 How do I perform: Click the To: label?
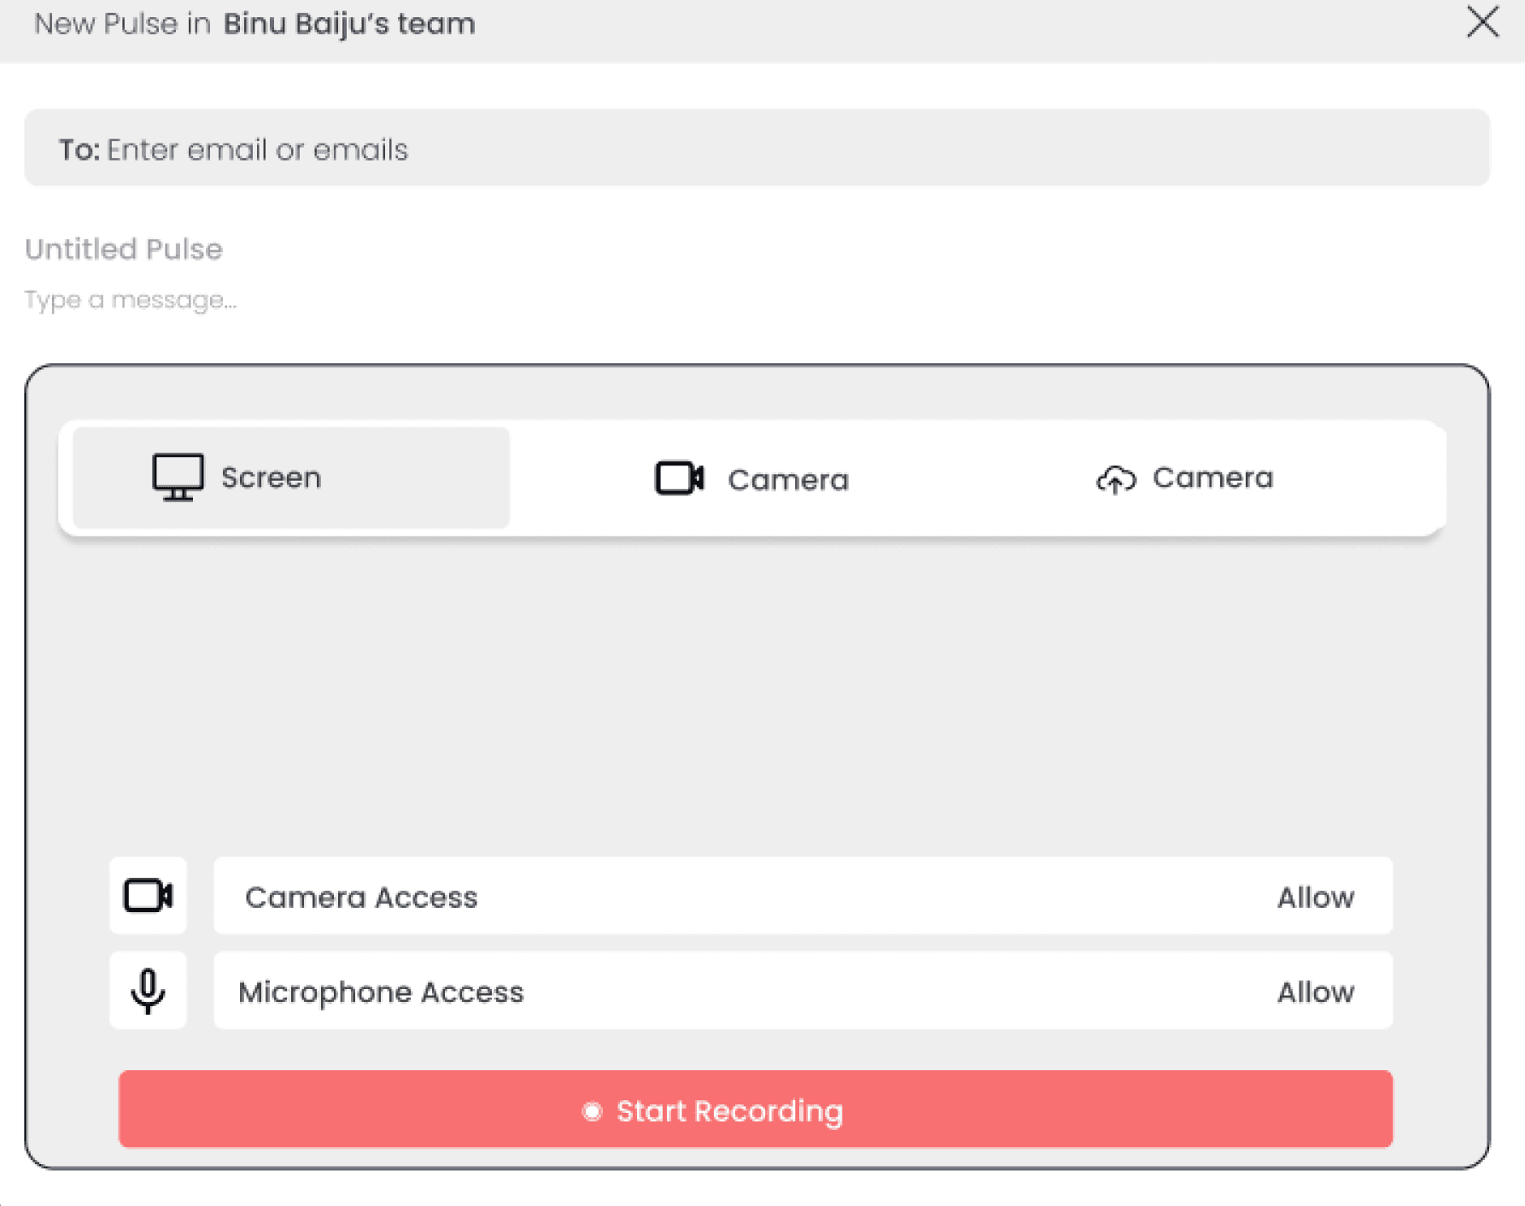point(79,149)
